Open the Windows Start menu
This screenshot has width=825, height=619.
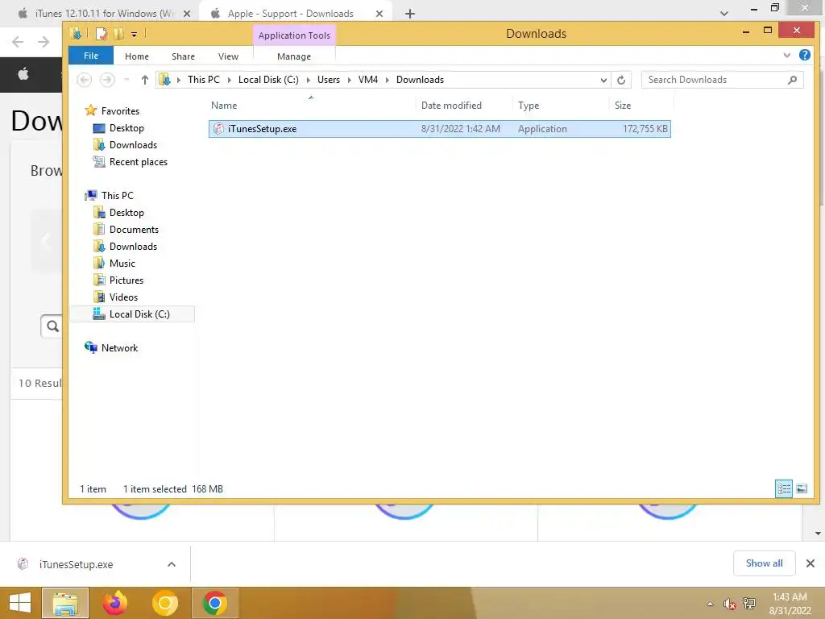pyautogui.click(x=20, y=603)
